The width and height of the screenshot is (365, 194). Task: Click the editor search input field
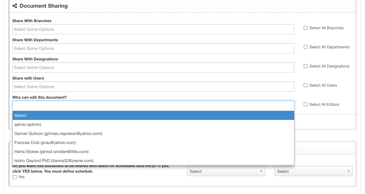pyautogui.click(x=153, y=106)
